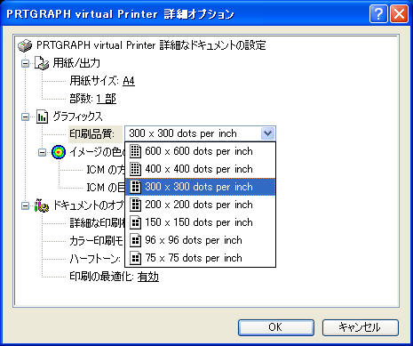Click the printer icon at tree root
The height and width of the screenshot is (346, 413).
pos(25,45)
